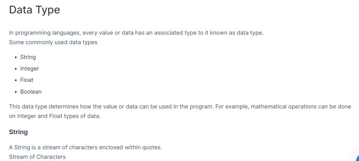The width and height of the screenshot is (359, 161).
Task: Click the words "This data type determines"
Action: coord(44,107)
